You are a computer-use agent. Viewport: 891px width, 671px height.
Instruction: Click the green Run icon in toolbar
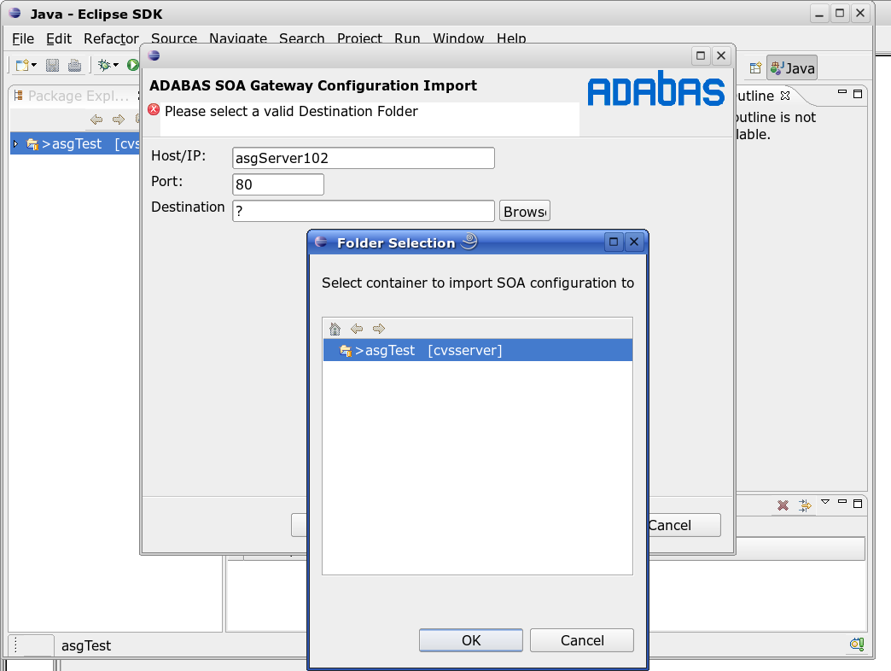(133, 66)
